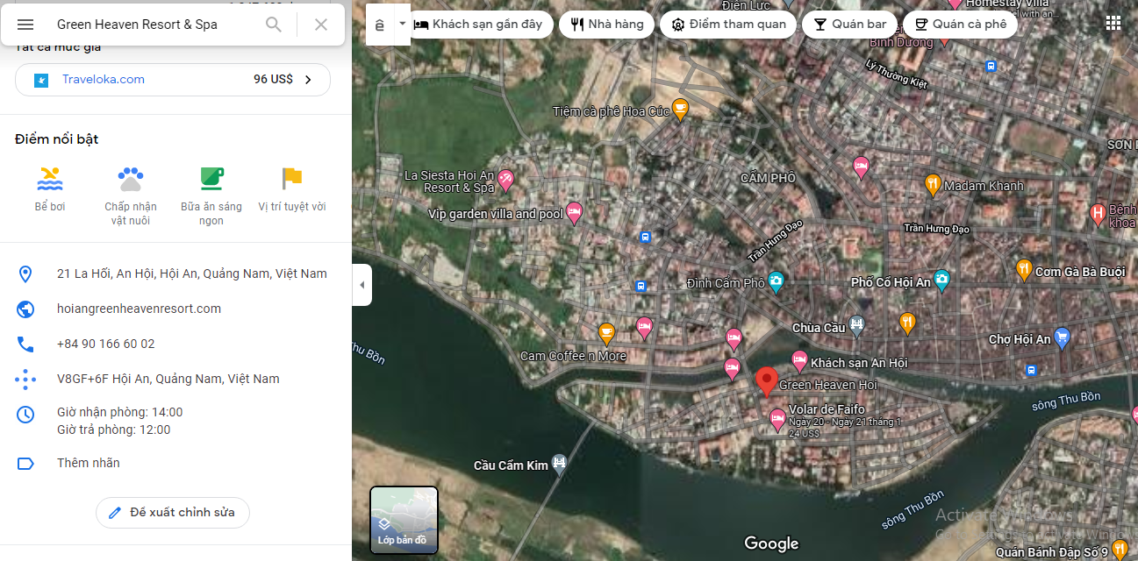Click Tiệm cà phê Hoa Cúc marker

click(680, 110)
